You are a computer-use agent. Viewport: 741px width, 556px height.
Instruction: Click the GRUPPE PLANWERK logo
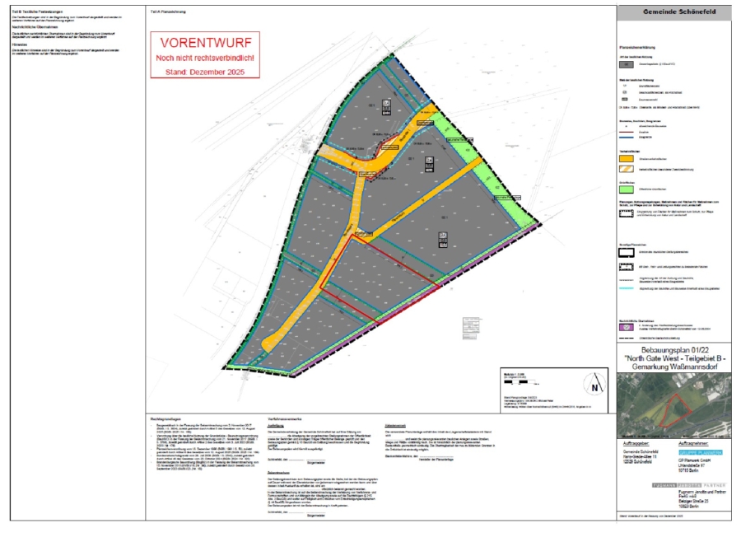pos(701,452)
